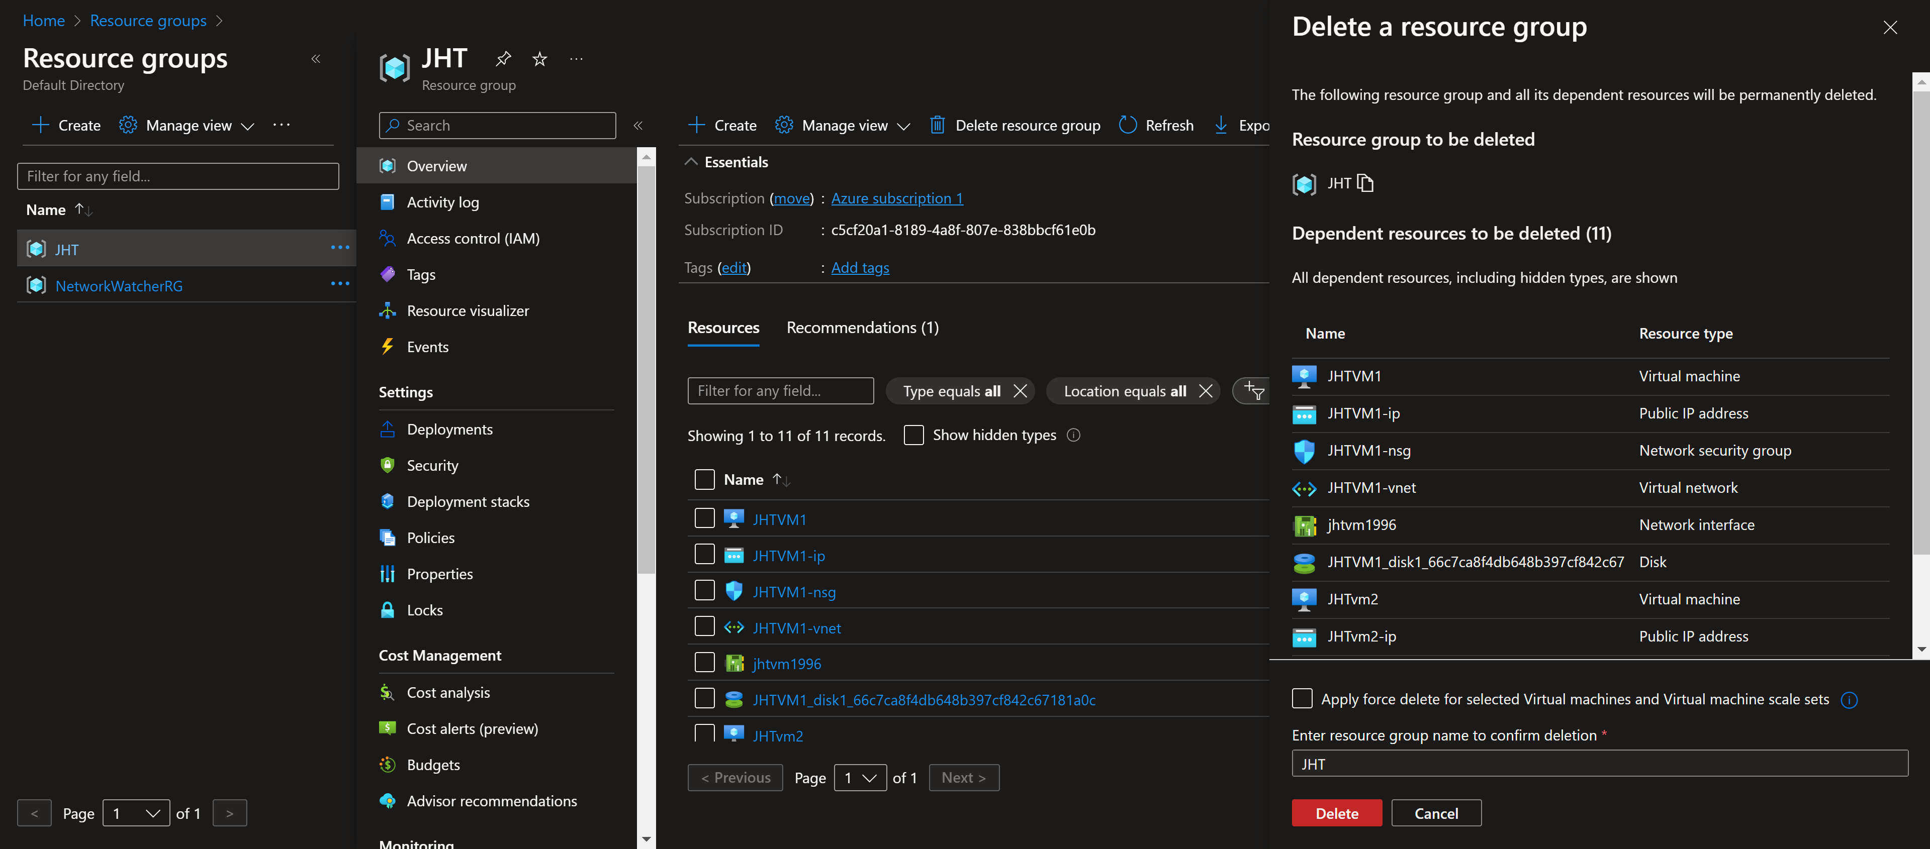Click the Search box in JHT menu
Viewport: 1930px width, 849px height.
pos(498,125)
